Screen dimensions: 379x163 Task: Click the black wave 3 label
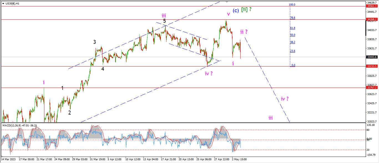tap(95, 42)
